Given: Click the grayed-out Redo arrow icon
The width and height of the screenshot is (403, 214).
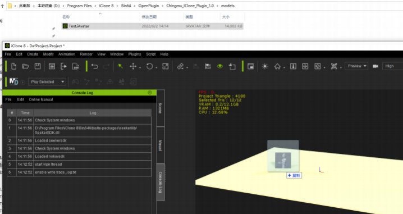Looking at the screenshot, I should click(106, 66).
